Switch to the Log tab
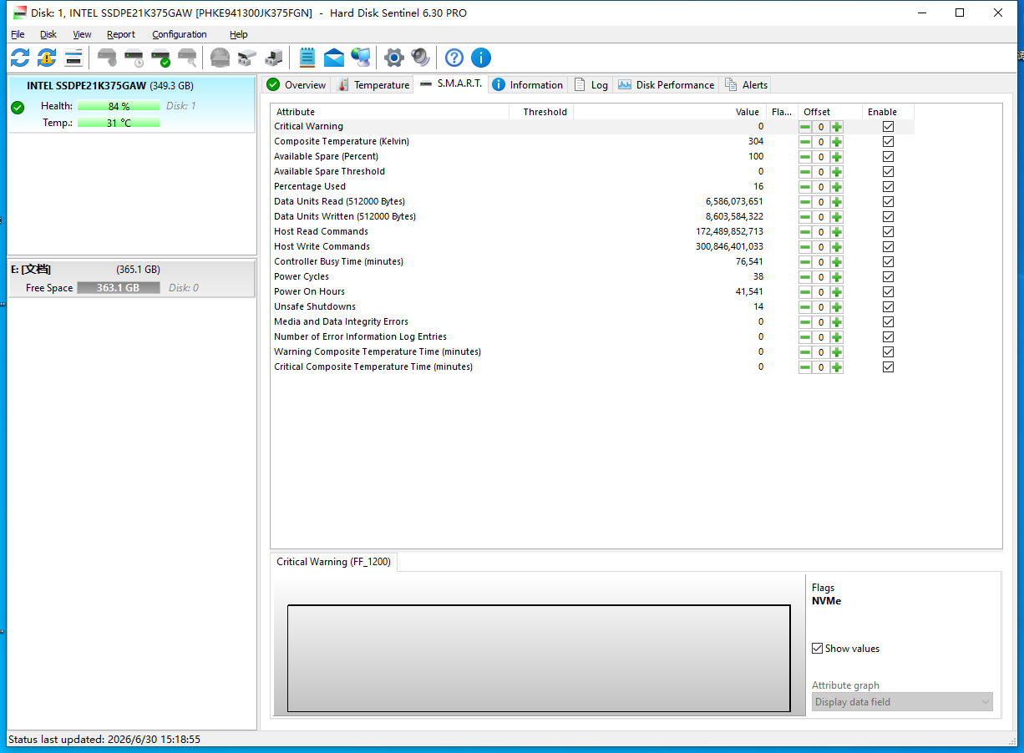This screenshot has width=1024, height=753. 591,85
